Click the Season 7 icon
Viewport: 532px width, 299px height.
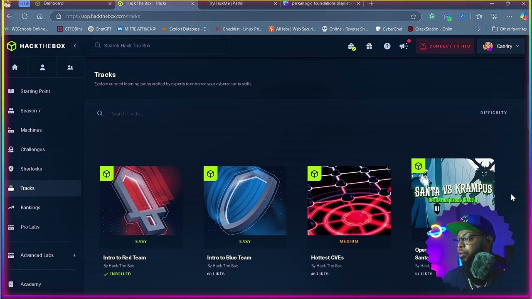(x=11, y=111)
